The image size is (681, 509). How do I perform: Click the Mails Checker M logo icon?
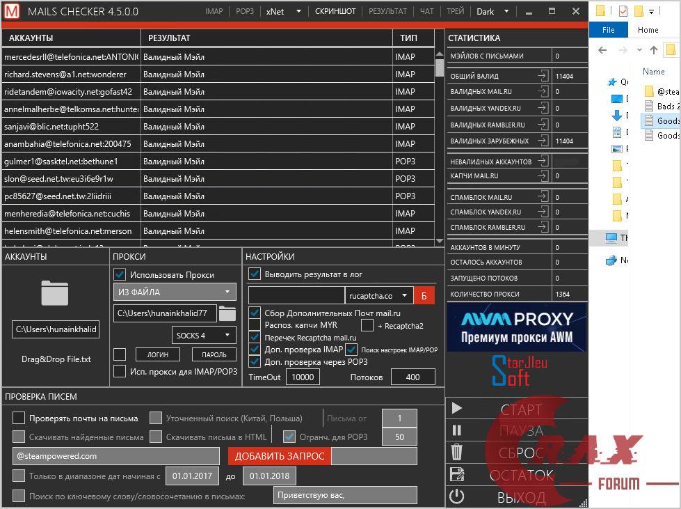[x=10, y=11]
